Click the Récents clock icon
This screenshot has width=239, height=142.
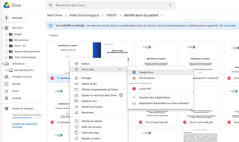tap(6, 84)
